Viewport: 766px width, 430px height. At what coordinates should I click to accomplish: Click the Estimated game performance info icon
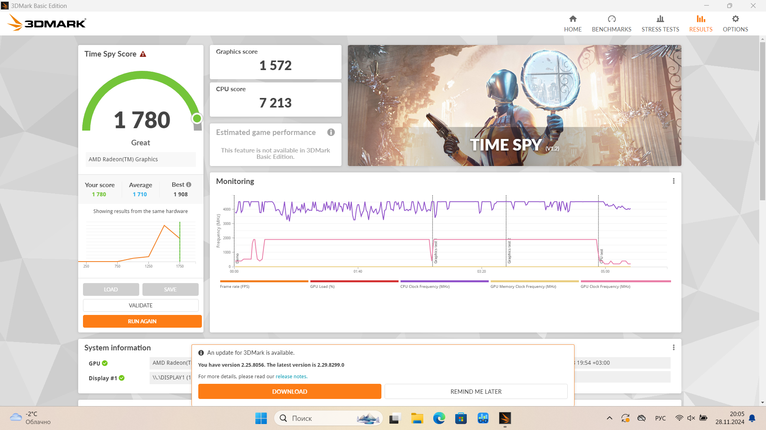(x=331, y=132)
